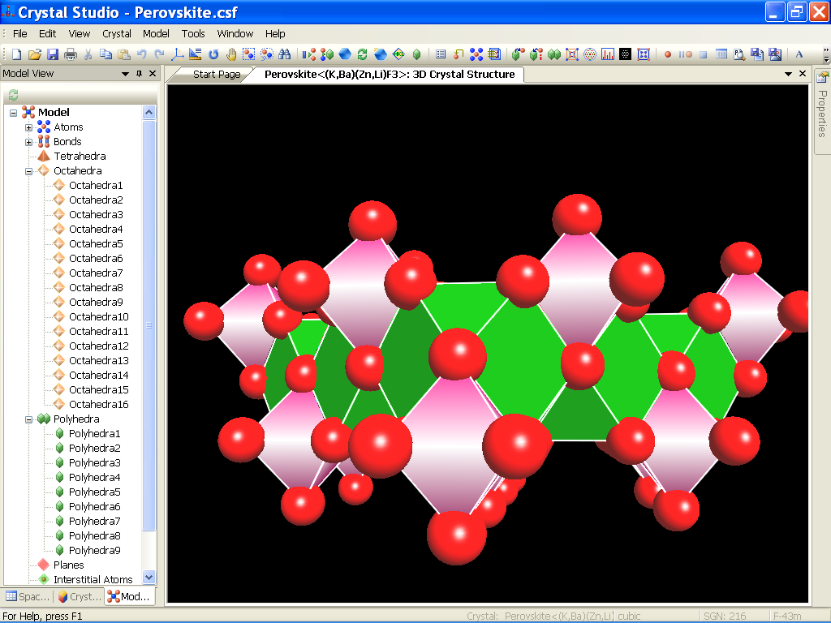Click the ruler measure tool icon
This screenshot has height=623, width=831.
[195, 54]
